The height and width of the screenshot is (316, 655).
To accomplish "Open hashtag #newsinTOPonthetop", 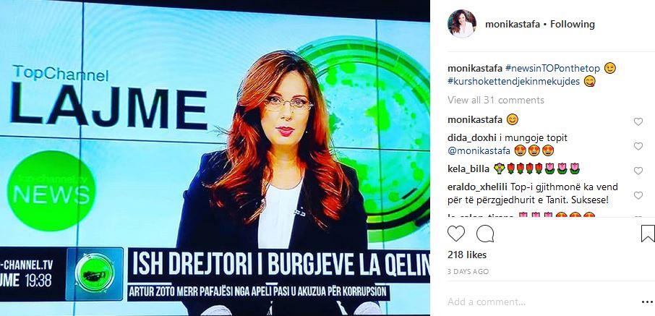I will tap(552, 69).
